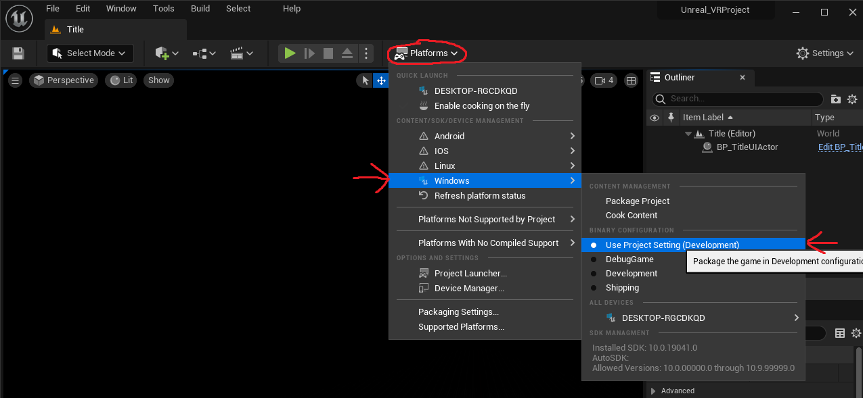
Task: Open the Window menu
Action: click(121, 9)
